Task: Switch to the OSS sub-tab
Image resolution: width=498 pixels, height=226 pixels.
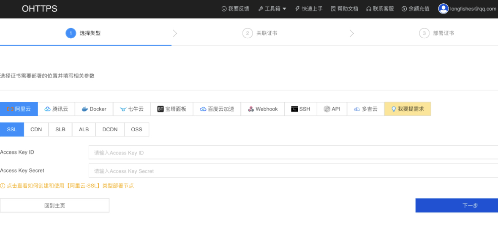Action: tap(136, 130)
